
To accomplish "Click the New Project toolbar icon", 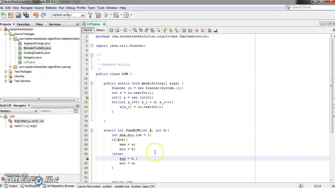I will pos(11,15).
